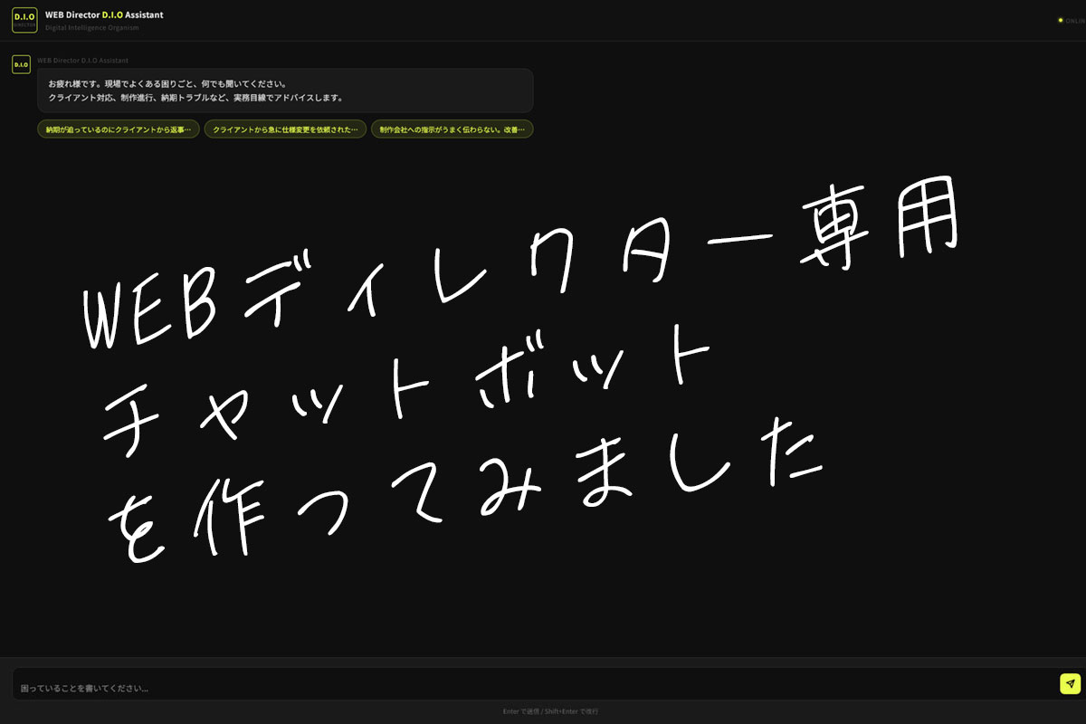Click the yellow online status dot
Viewport: 1086px width, 724px height.
(x=1060, y=20)
